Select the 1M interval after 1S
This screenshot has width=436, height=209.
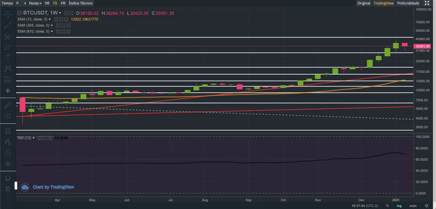click(x=63, y=3)
